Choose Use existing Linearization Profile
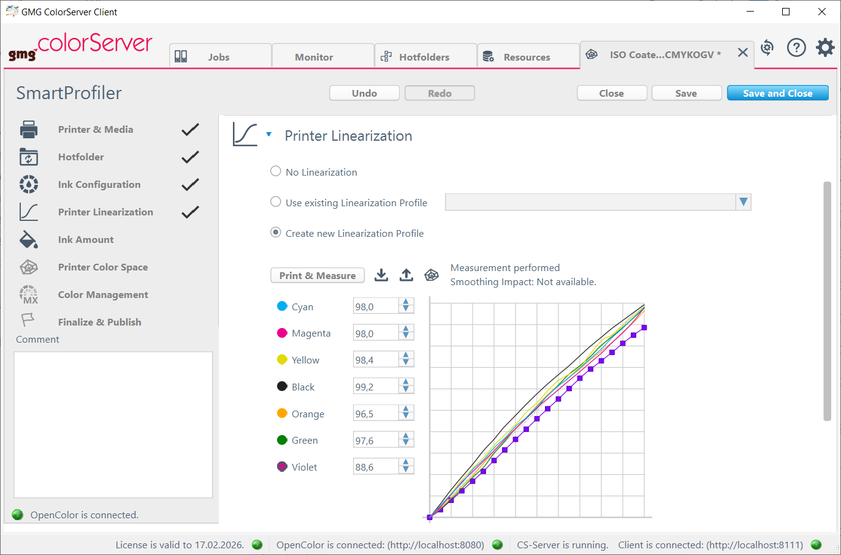841x555 pixels. 275,202
